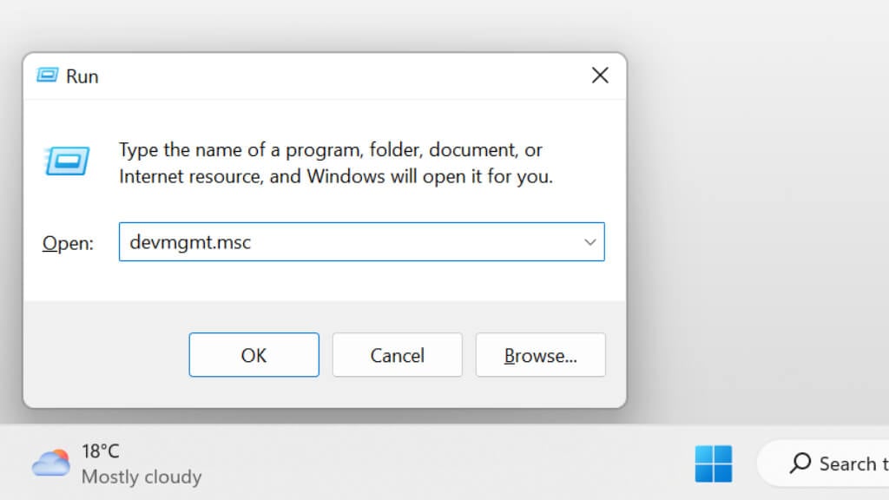Expand the Open field dropdown chevron
The image size is (889, 500).
(590, 242)
